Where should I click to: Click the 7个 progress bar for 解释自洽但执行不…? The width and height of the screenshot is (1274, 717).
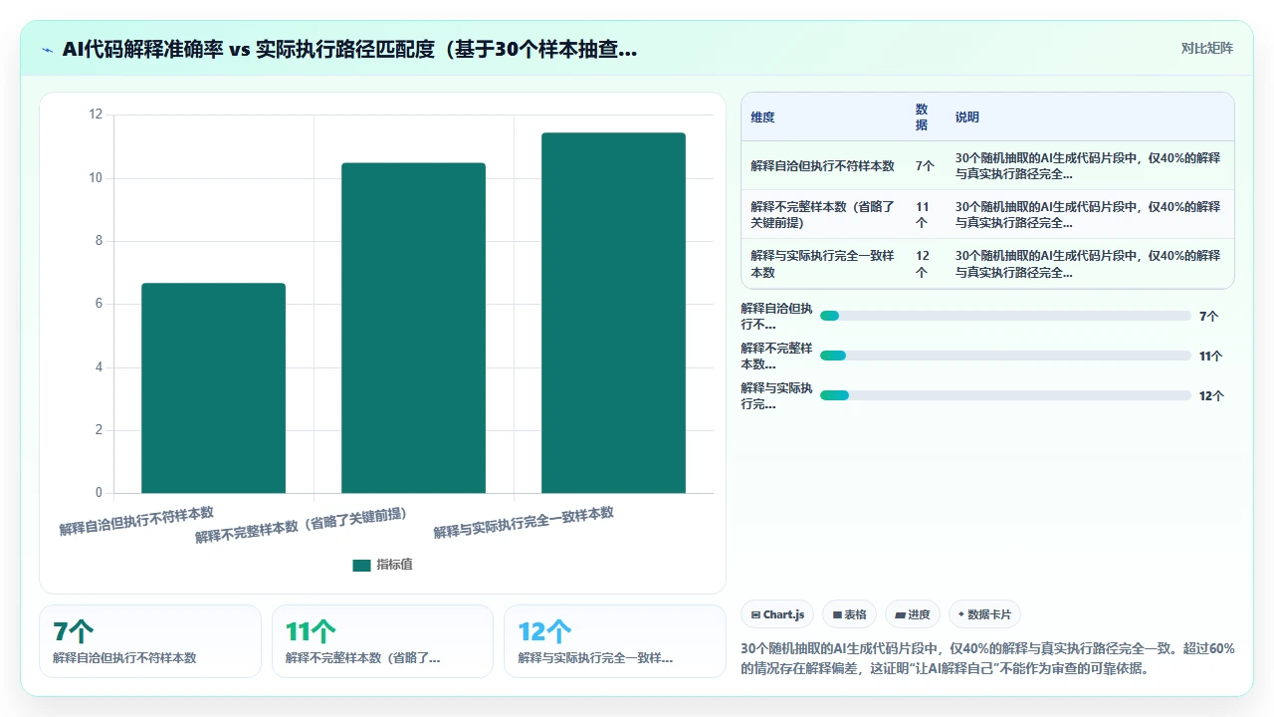tap(1005, 316)
